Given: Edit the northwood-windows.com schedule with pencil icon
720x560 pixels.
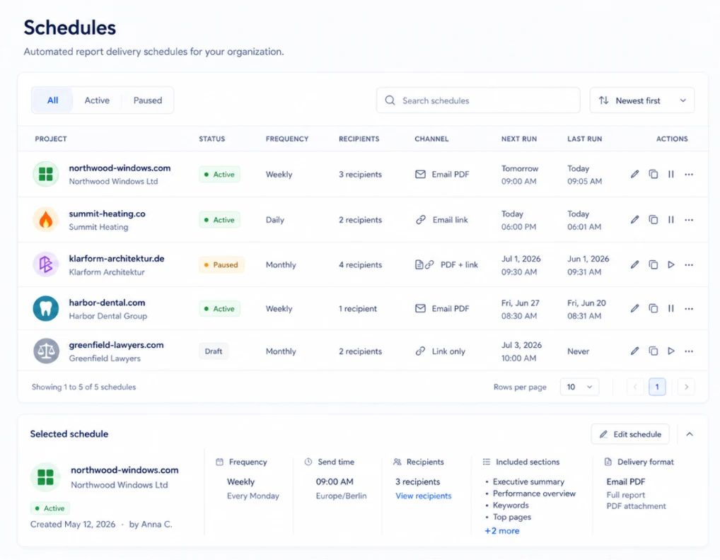Looking at the screenshot, I should pyautogui.click(x=634, y=175).
